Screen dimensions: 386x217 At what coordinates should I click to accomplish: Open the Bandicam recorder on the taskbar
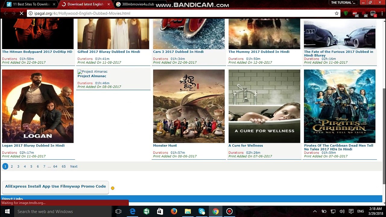point(229,211)
